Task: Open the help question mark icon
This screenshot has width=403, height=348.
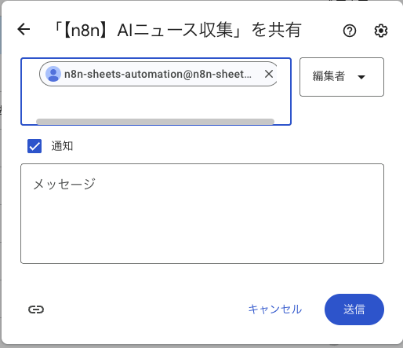Action: 350,31
